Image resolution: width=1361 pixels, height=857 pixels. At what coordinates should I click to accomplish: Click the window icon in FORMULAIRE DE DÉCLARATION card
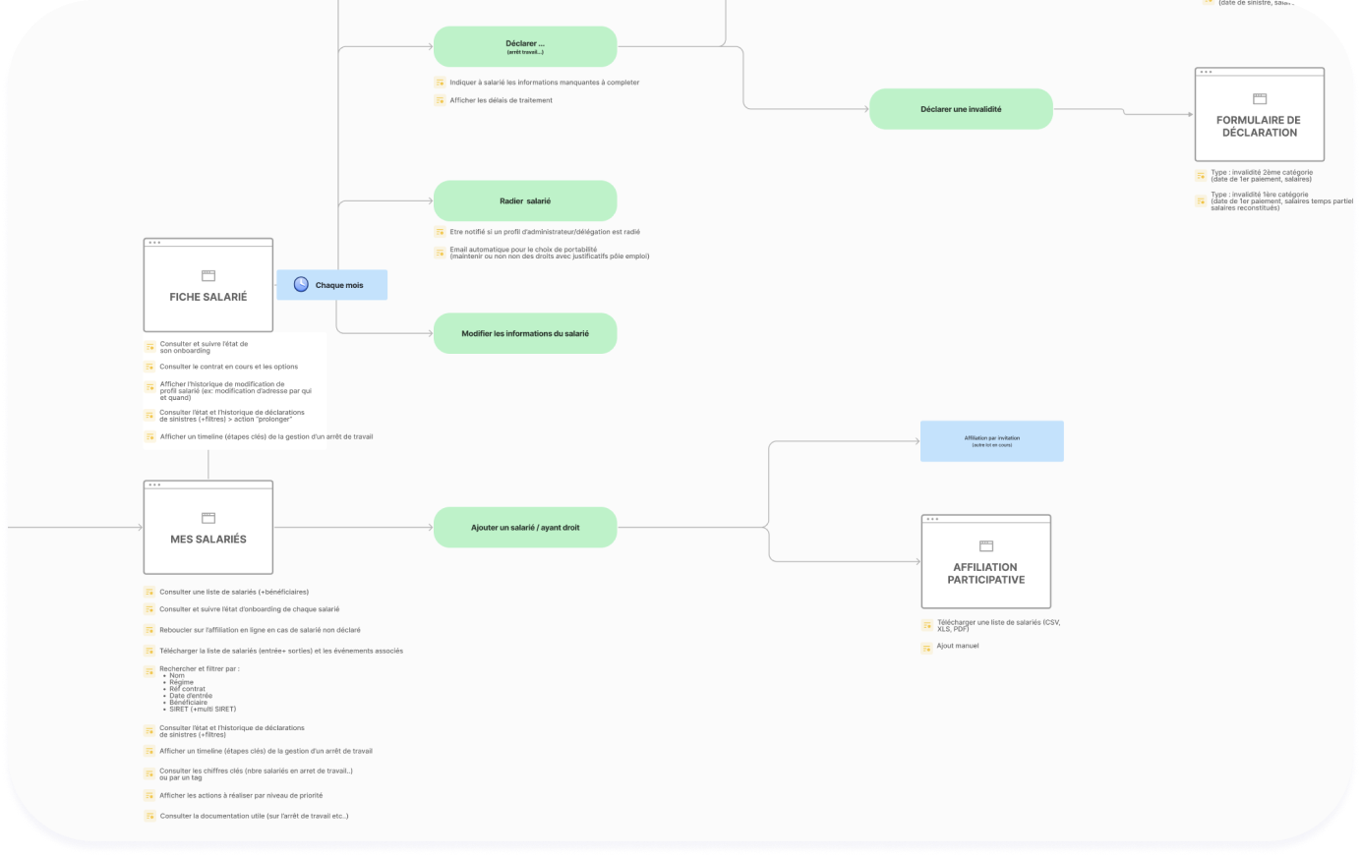click(x=1260, y=99)
